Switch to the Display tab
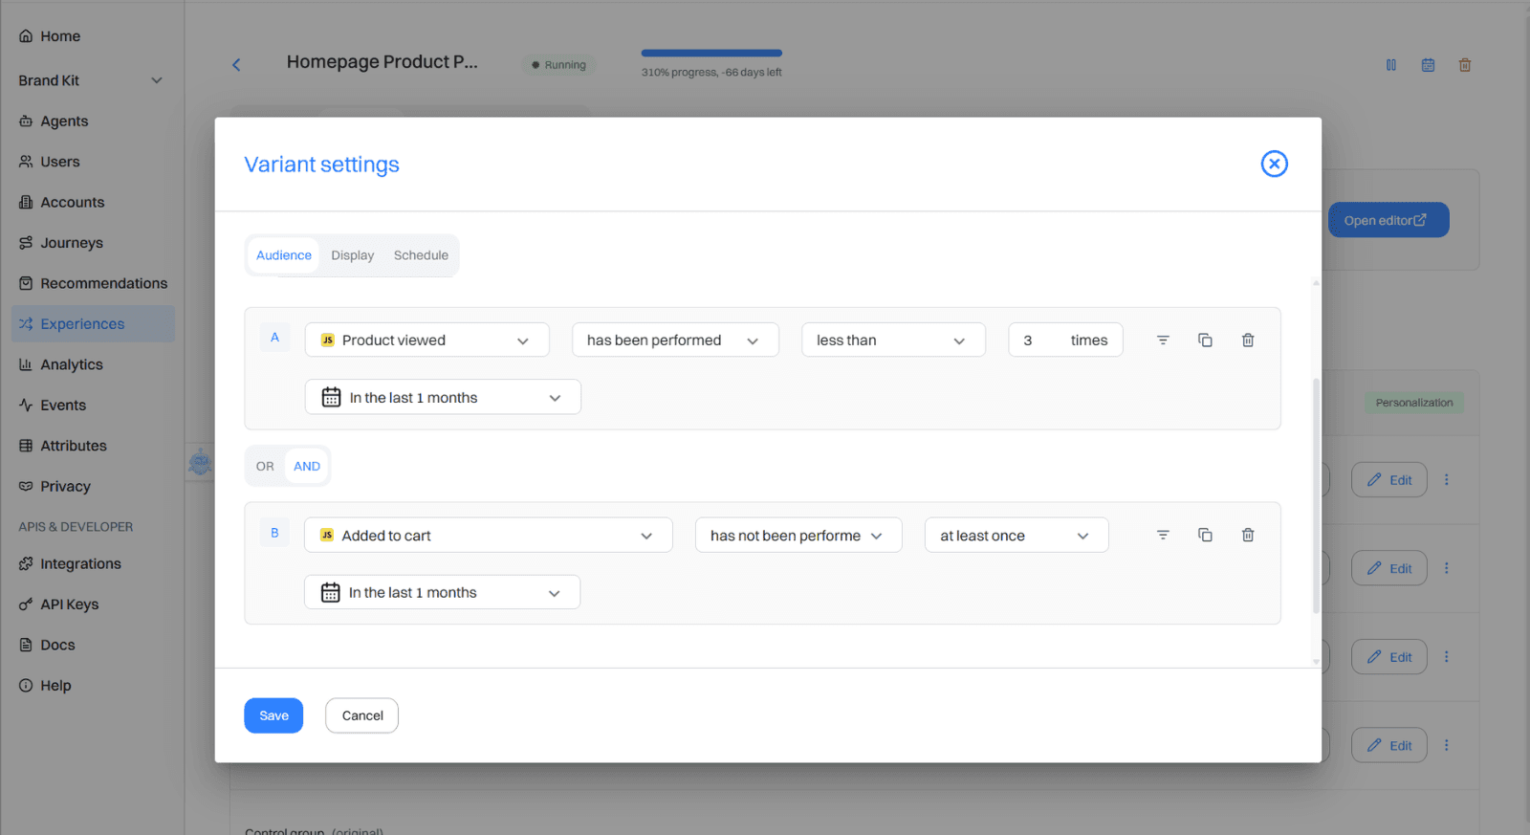Screen dimensions: 1530x835 (x=353, y=255)
